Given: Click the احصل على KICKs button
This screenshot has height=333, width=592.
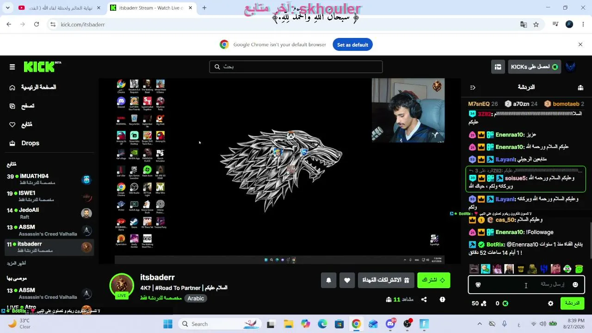Looking at the screenshot, I should point(535,67).
